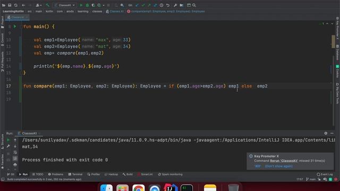Click the Debug bug icon in toolbar
Viewport: 340px width, 191px height.
[x=87, y=5]
